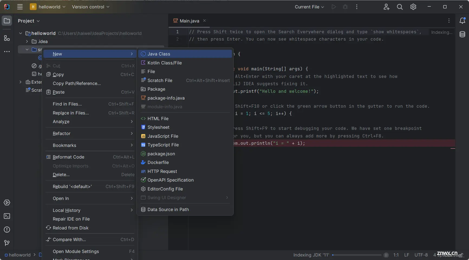This screenshot has width=469, height=260.
Task: Open editor tab options menu dots
Action: point(449,21)
